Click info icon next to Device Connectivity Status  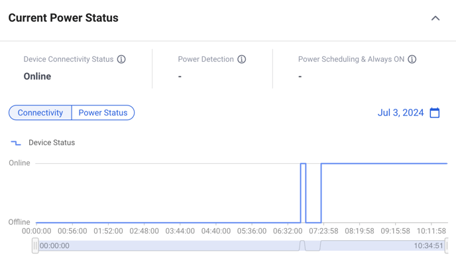(121, 59)
